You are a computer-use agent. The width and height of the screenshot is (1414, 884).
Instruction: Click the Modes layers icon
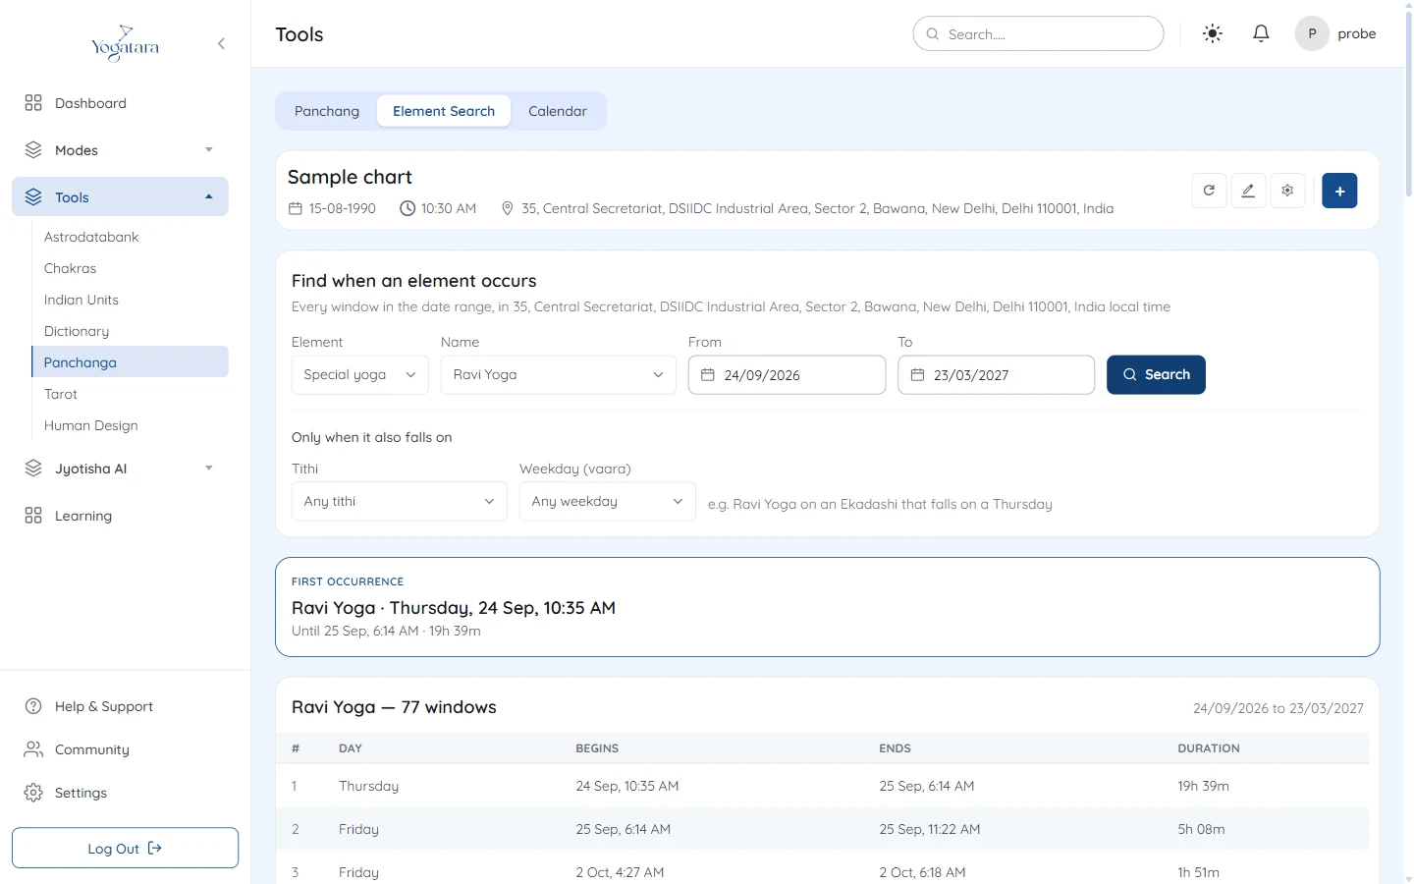pos(33,150)
